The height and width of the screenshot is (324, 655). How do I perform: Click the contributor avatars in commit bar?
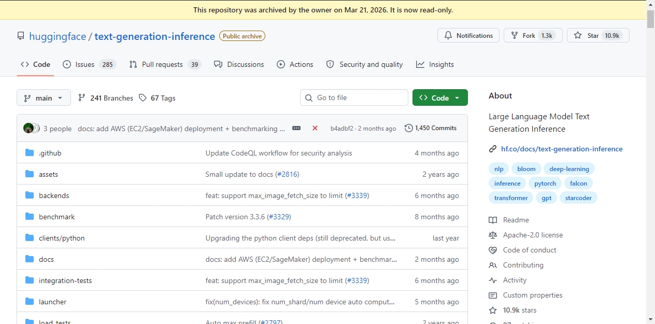tap(31, 128)
